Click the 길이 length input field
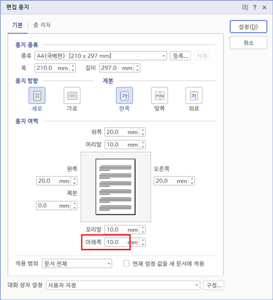Viewport: 273px width, 300px height. [x=117, y=68]
